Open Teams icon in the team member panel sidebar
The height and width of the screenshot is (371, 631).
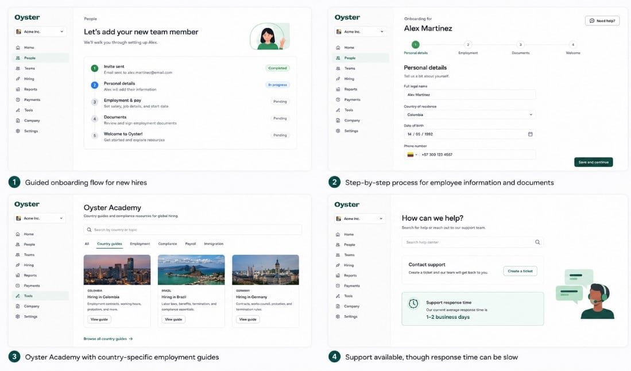[x=18, y=68]
